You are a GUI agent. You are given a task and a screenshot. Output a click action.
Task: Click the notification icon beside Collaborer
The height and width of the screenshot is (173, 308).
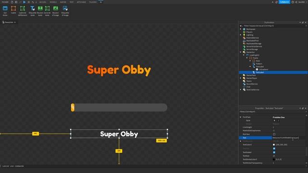click(x=276, y=2)
